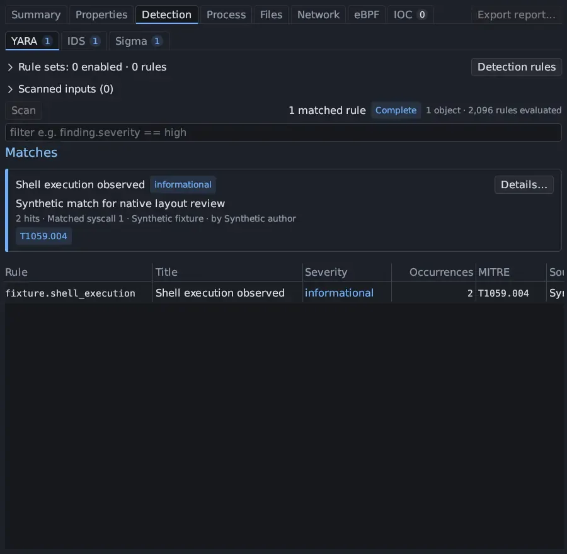Screen dimensions: 567x554
Task: Click the informational badge in match card
Action: pyautogui.click(x=183, y=184)
